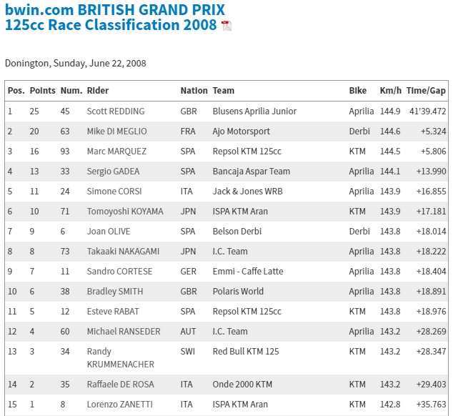
Task: Click the Time/Gap column header
Action: [x=426, y=91]
